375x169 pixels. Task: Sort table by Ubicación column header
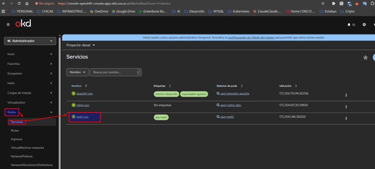tap(285, 86)
